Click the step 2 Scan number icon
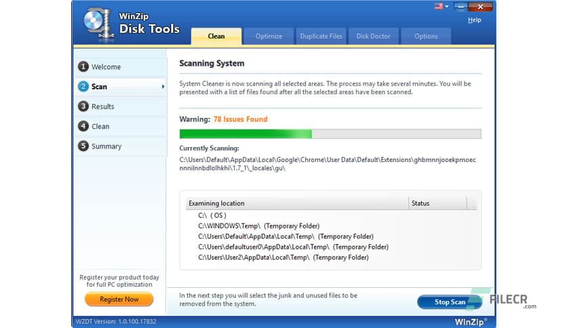567x328 pixels. 83,86
